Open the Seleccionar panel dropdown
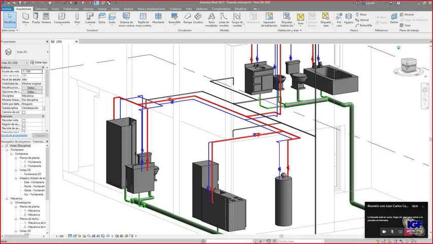Viewport: 433px width, 244px height. point(10,30)
